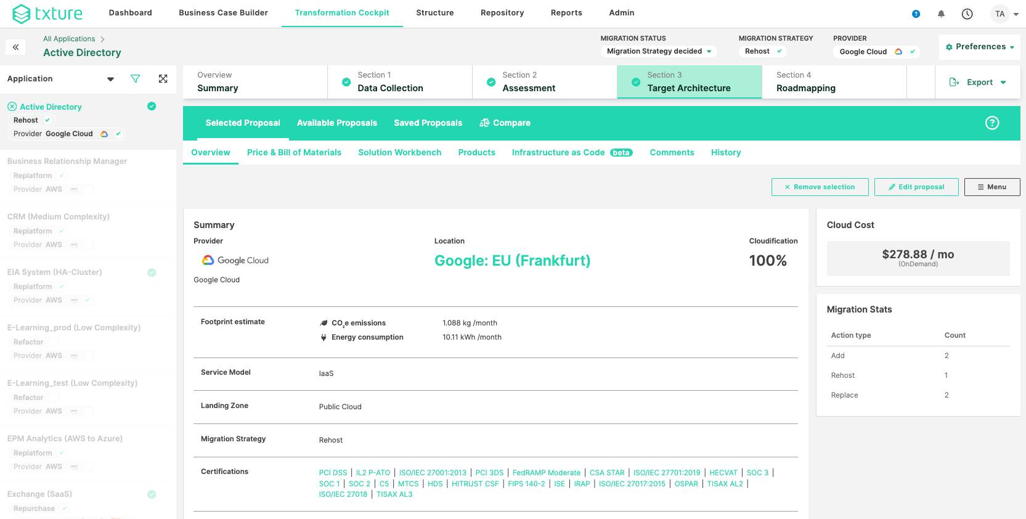Open Comments tab
This screenshot has height=519, width=1026.
tap(672, 152)
